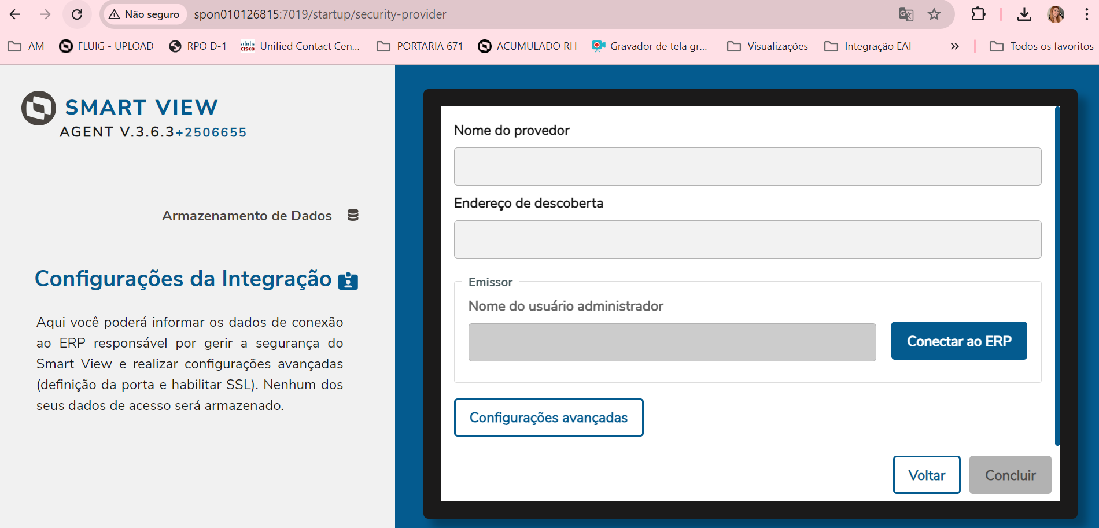Open the 'Todos os favoritos' folder
The height and width of the screenshot is (528, 1099).
[1042, 46]
